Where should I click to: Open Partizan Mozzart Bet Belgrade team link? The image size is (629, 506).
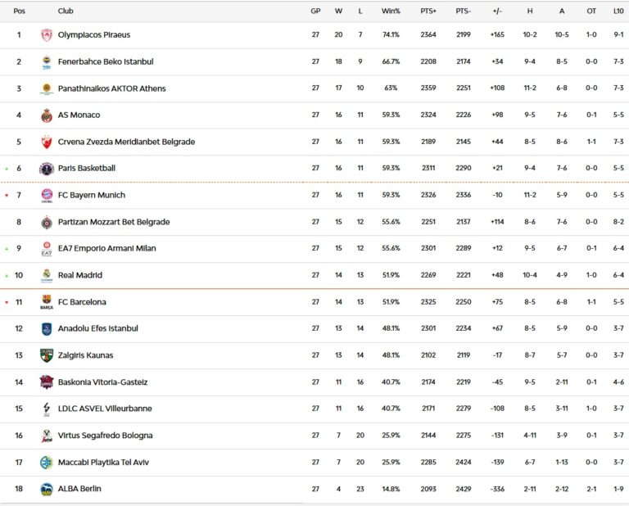pyautogui.click(x=113, y=222)
